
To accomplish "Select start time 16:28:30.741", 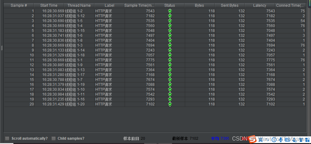I will click(53, 36).
